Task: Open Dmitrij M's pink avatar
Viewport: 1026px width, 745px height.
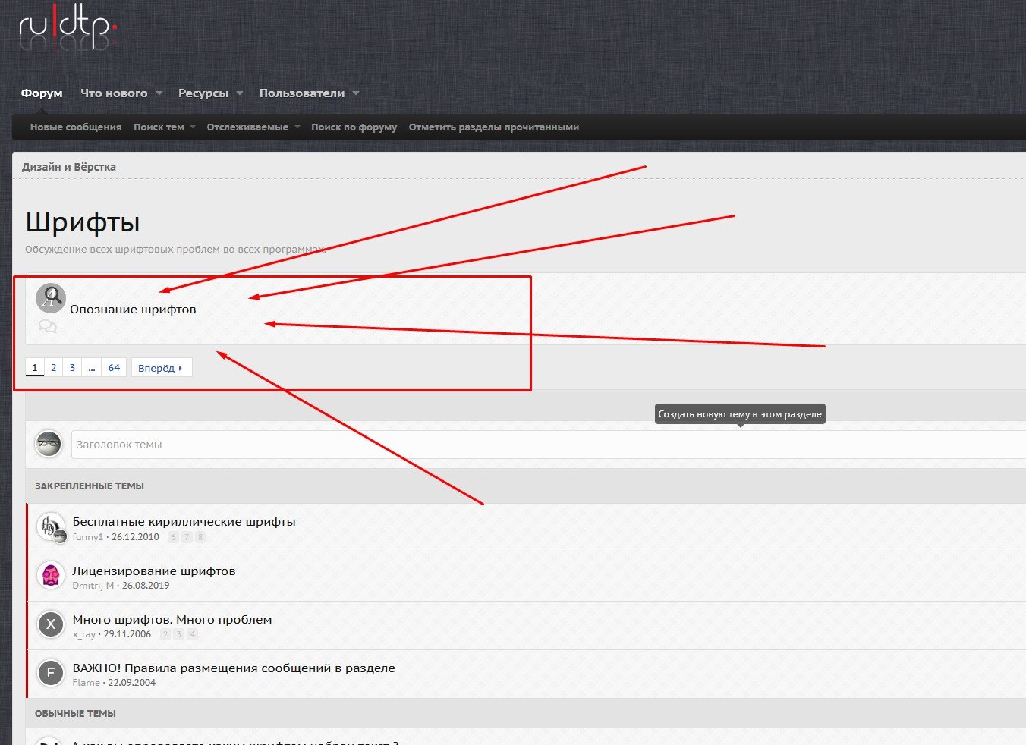Action: pyautogui.click(x=51, y=576)
